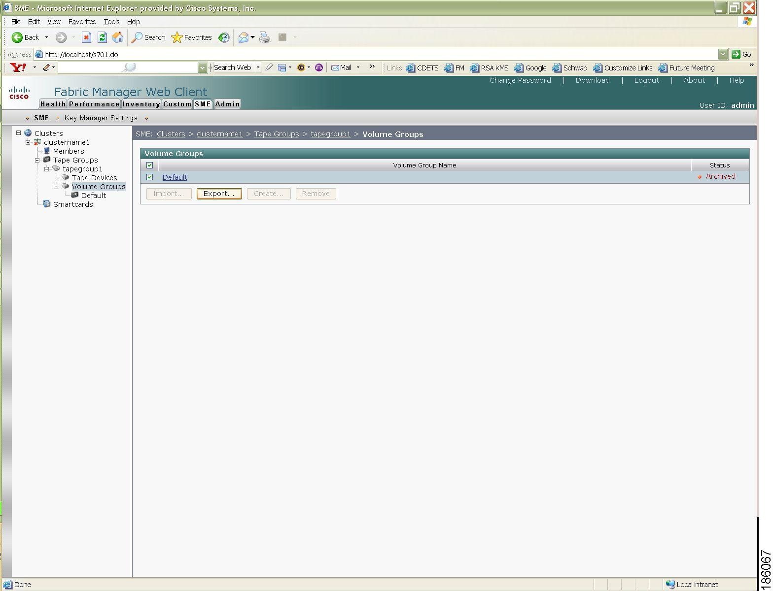Viewport: 774px width, 591px height.
Task: Click the browser Home icon
Action: [118, 37]
